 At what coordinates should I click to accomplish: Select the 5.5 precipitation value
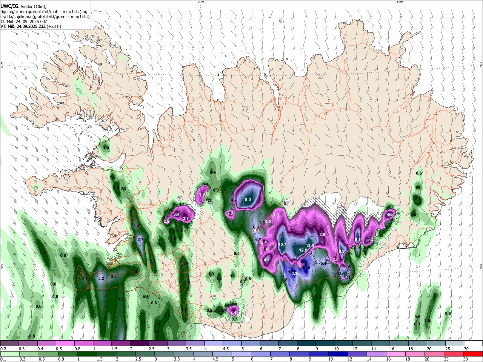(x=318, y=262)
